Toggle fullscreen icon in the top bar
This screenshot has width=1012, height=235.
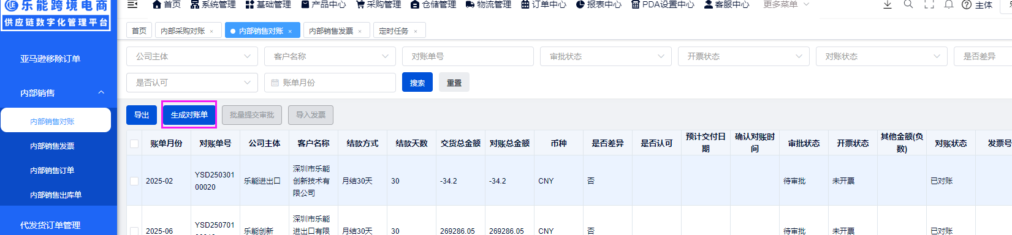pos(929,4)
